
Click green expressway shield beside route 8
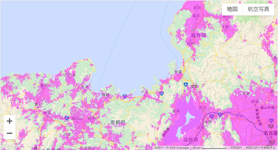point(194,87)
